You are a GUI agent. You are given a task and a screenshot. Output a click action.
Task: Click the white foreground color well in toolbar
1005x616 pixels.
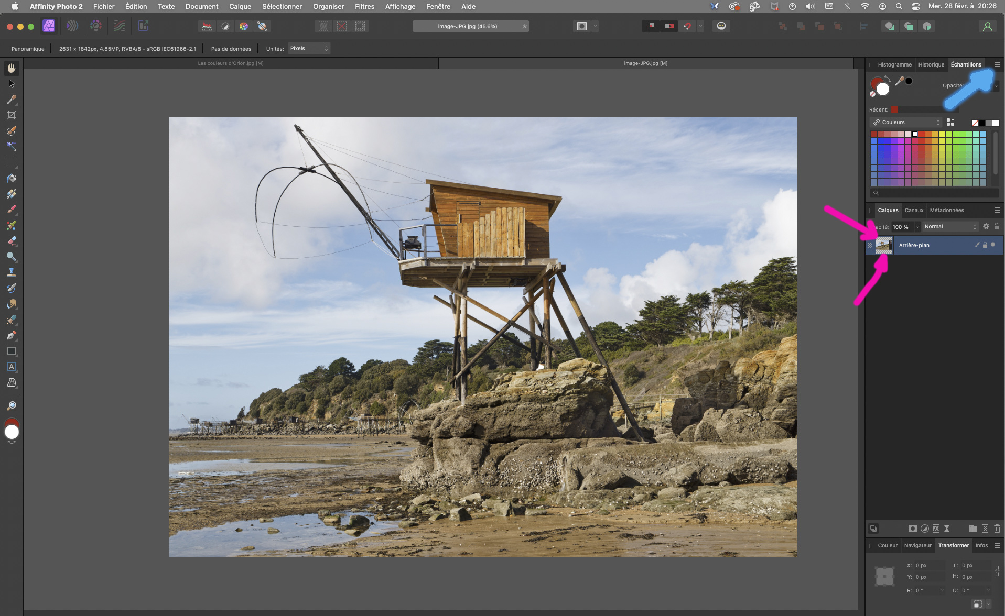pyautogui.click(x=12, y=432)
